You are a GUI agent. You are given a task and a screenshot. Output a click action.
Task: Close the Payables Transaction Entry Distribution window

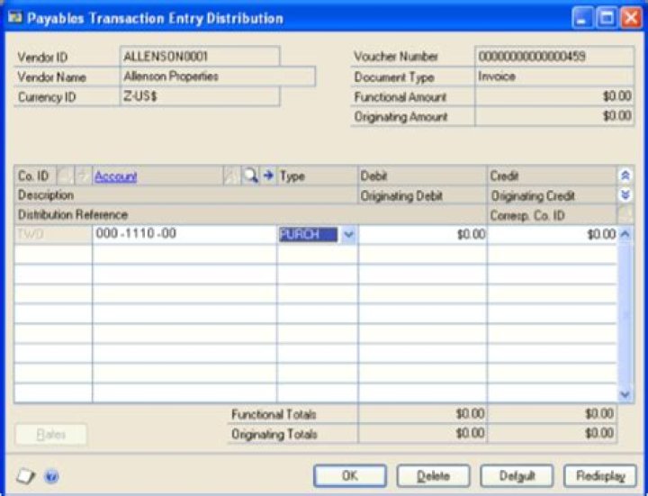coord(629,18)
